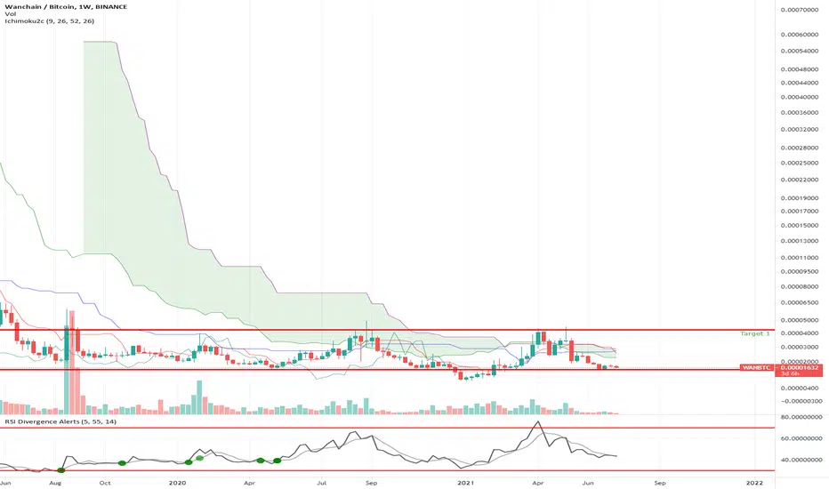Screen dimensions: 829x489
Task: Click the Oct time axis label
Action: coord(105,483)
